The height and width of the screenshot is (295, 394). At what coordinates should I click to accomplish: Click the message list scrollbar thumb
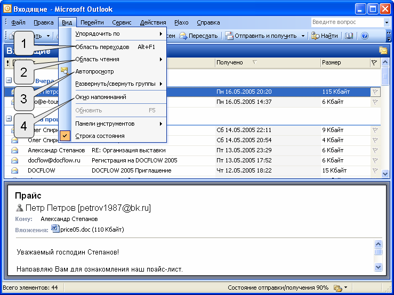point(385,76)
